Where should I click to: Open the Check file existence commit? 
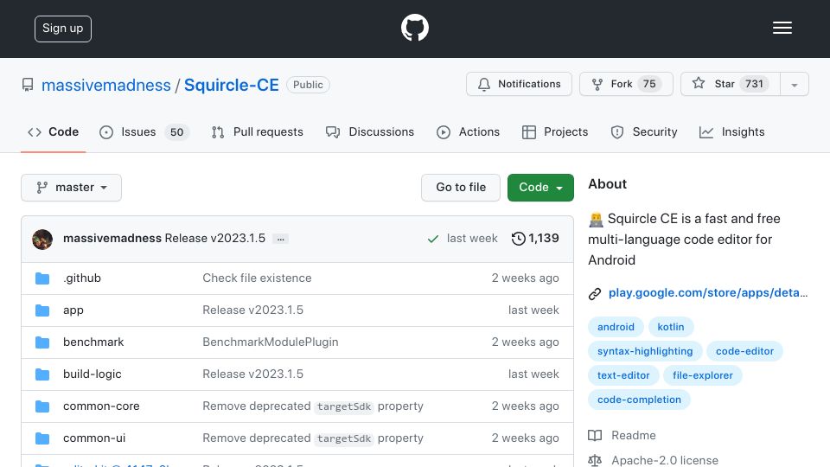click(x=257, y=278)
